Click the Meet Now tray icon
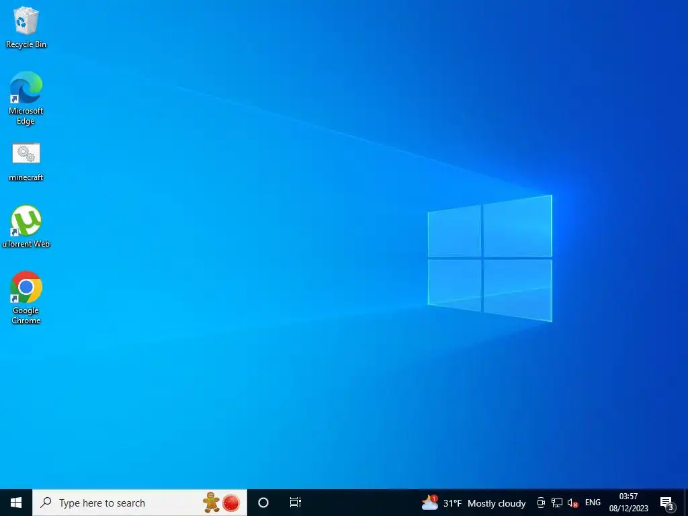 (541, 503)
